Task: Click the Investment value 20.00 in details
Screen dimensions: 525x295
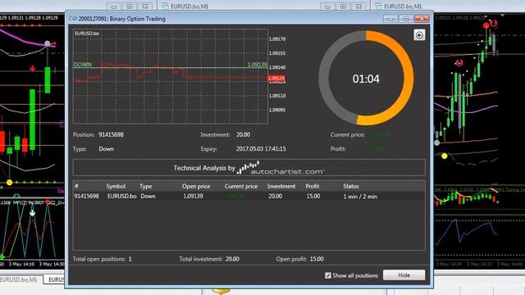Action: 243,134
